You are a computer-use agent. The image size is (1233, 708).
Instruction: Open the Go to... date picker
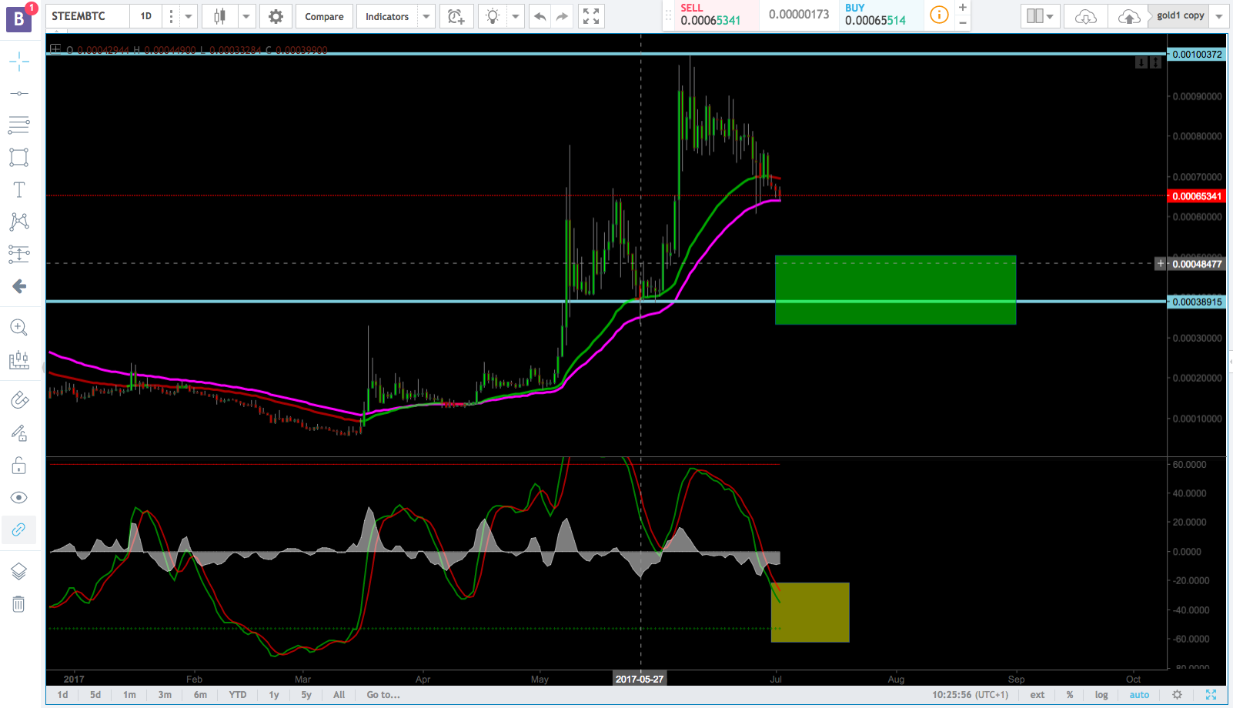[383, 695]
